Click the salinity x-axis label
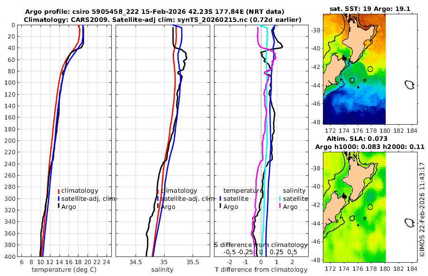The image size is (428, 276). click(162, 270)
